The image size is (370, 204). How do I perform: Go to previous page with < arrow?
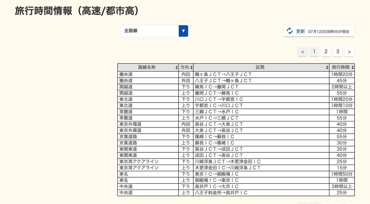(302, 52)
